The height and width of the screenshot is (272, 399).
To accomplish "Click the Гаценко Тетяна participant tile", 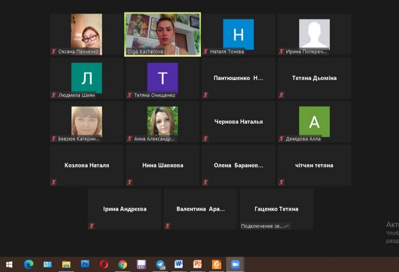I will point(276,209).
